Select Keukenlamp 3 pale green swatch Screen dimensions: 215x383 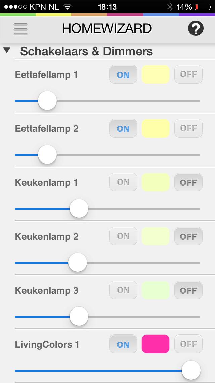pos(156,290)
